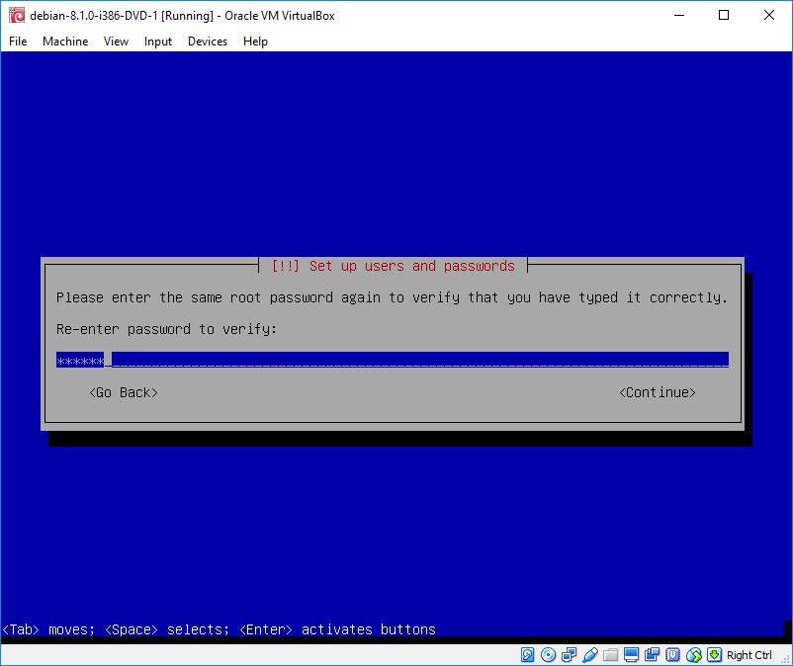Click the video capture status icon
Viewport: 793px width, 666px height.
tap(652, 655)
